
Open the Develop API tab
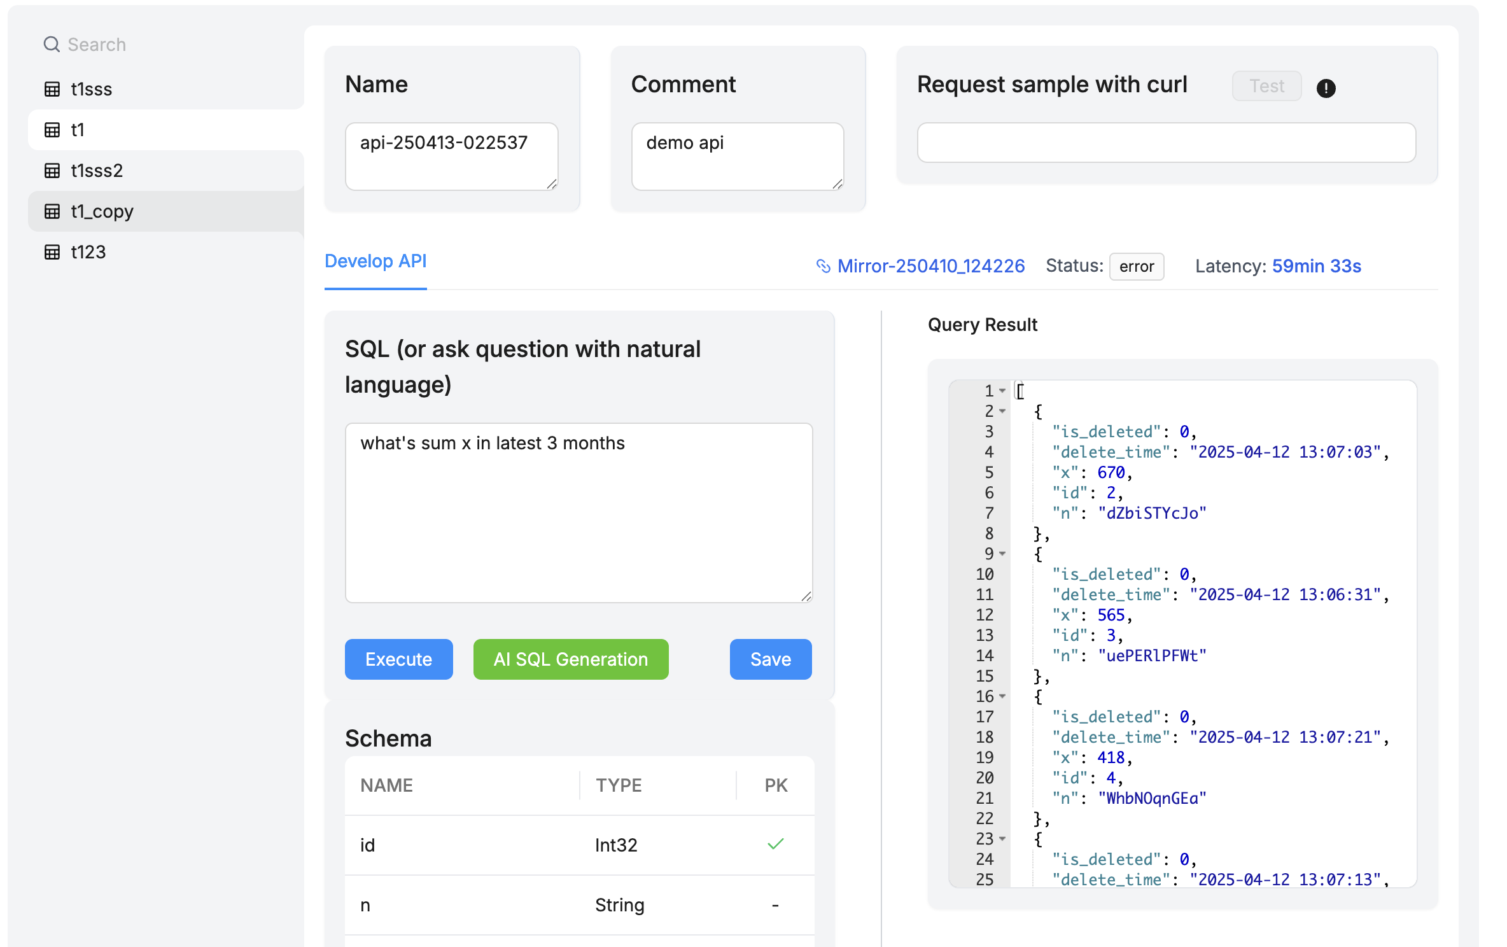(375, 262)
